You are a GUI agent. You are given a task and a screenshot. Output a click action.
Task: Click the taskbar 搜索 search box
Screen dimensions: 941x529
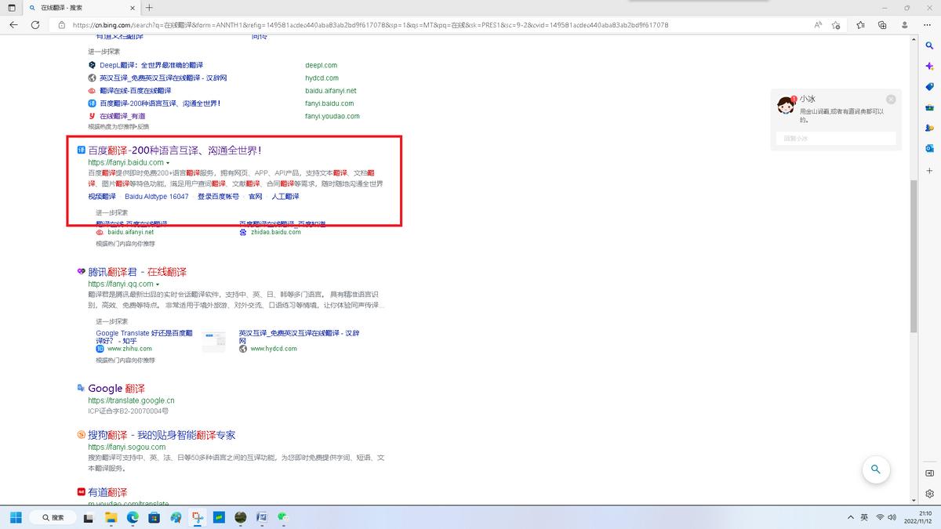point(53,517)
